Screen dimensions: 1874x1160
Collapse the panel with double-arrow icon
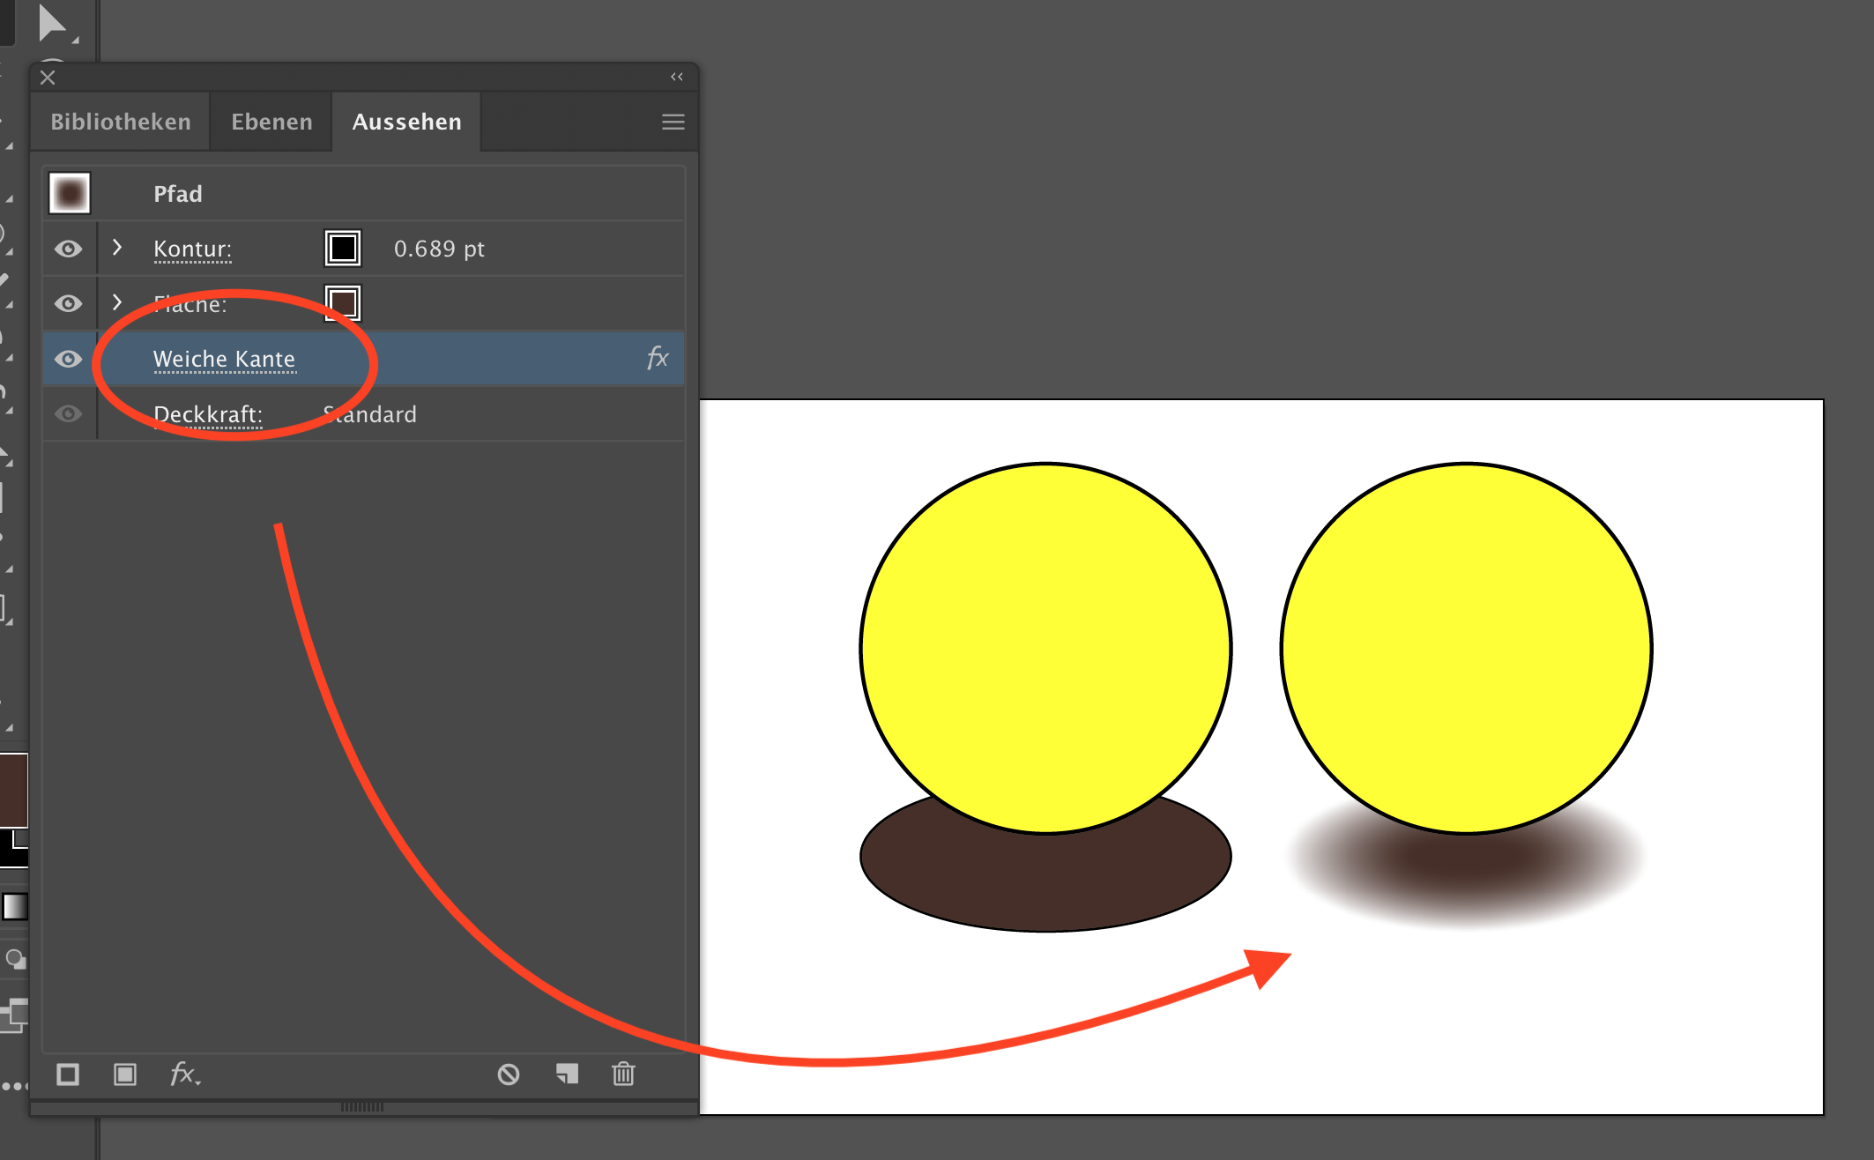click(x=677, y=77)
